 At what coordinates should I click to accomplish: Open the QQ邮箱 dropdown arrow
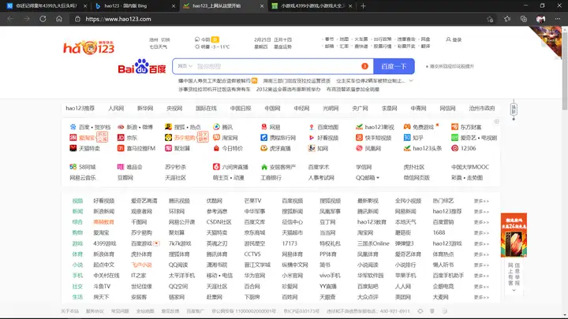378,178
